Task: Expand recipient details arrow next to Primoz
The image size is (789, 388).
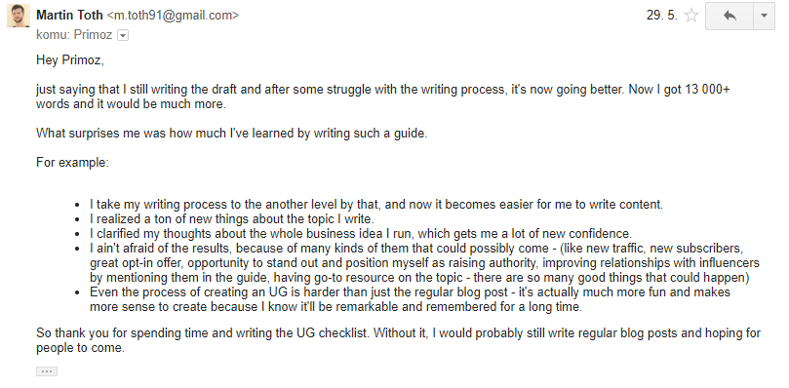Action: [123, 35]
